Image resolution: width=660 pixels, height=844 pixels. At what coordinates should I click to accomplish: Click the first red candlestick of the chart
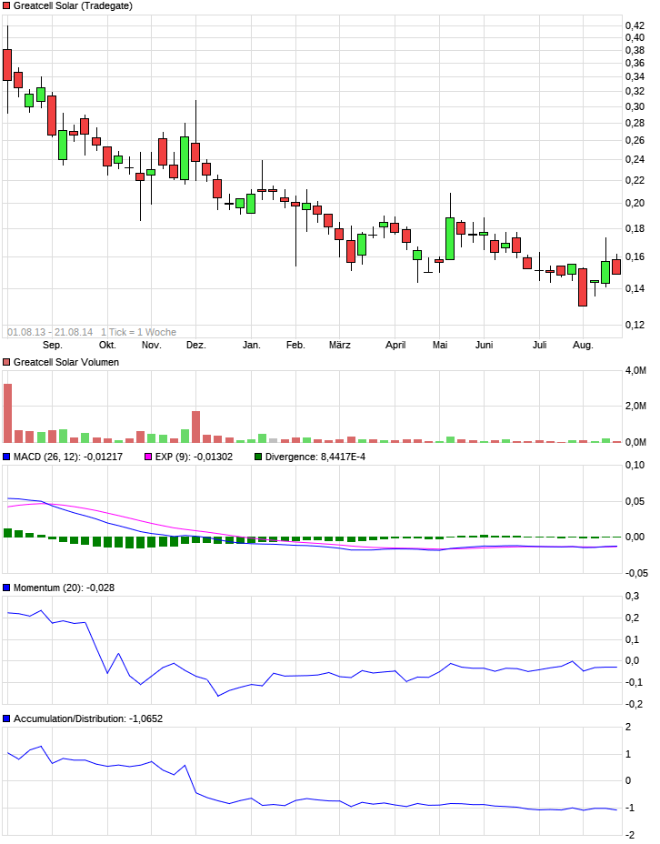pos(7,65)
